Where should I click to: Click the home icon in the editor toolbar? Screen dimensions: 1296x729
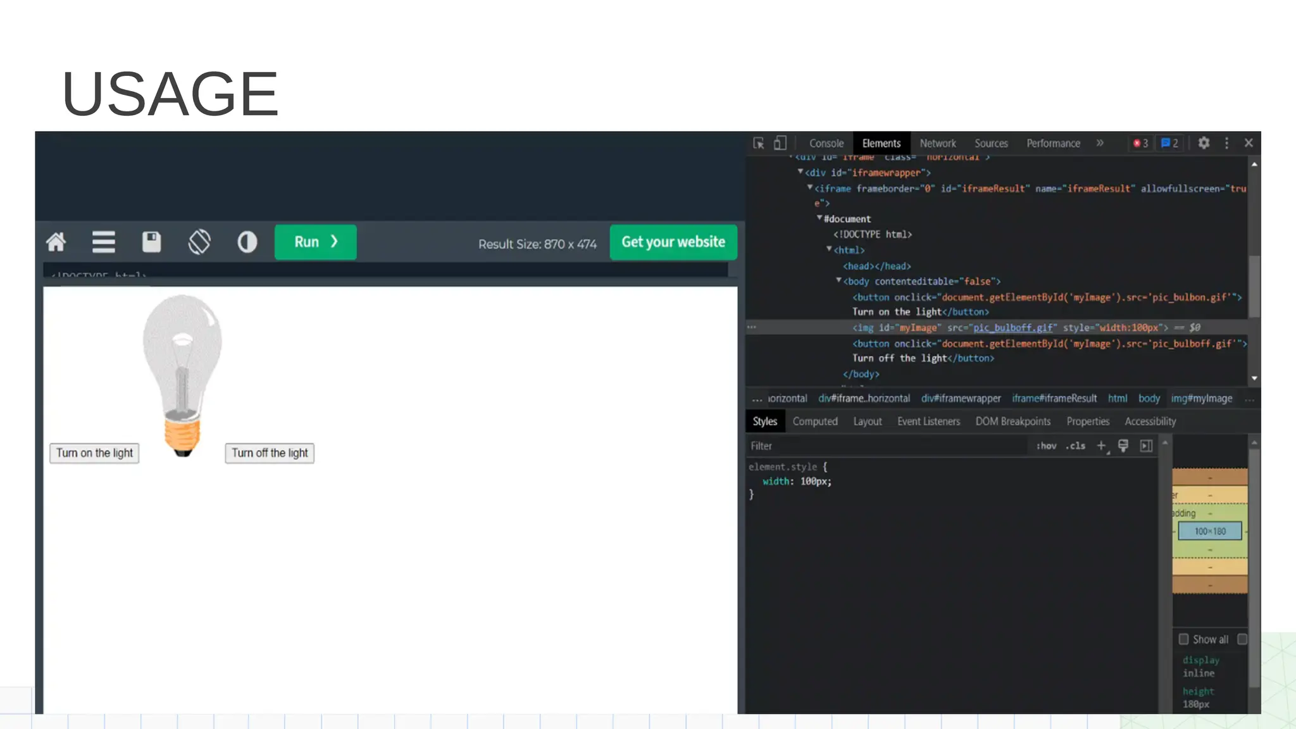pos(56,242)
